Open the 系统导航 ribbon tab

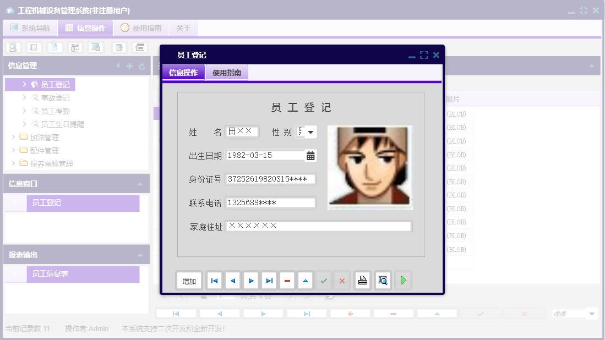point(30,28)
